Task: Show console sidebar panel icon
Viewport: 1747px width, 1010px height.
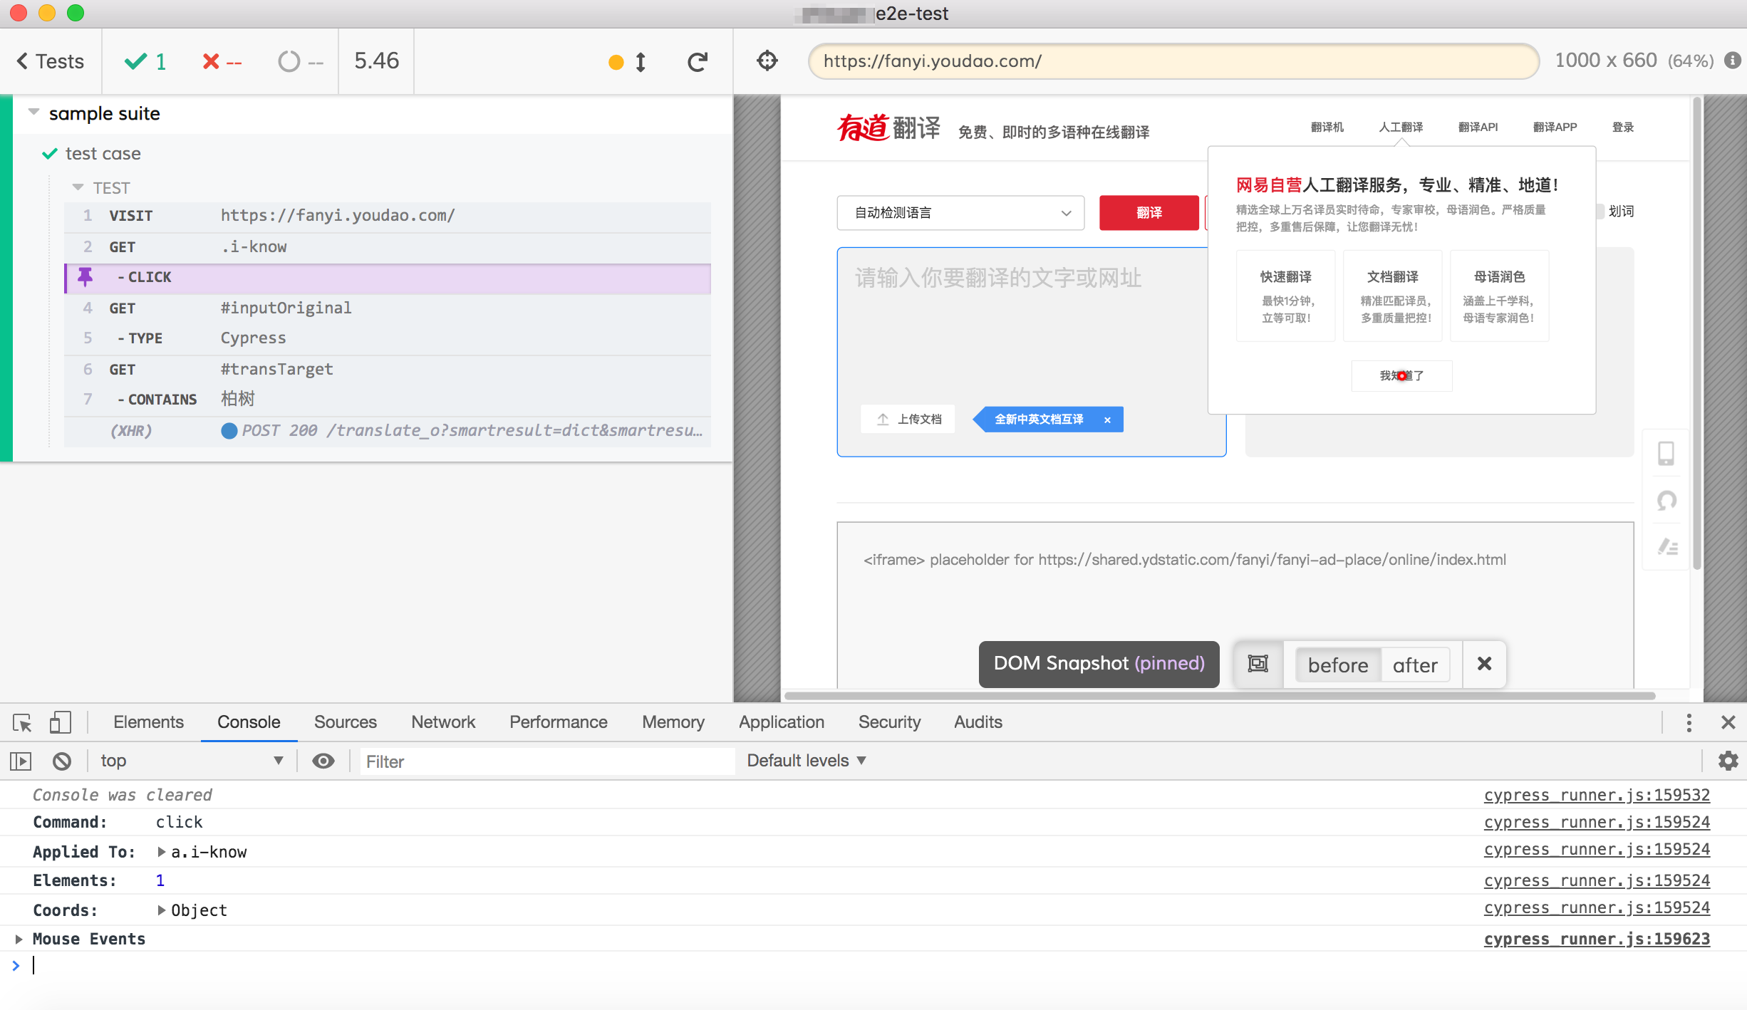Action: point(21,761)
